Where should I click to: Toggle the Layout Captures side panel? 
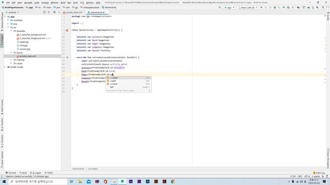coord(2,160)
